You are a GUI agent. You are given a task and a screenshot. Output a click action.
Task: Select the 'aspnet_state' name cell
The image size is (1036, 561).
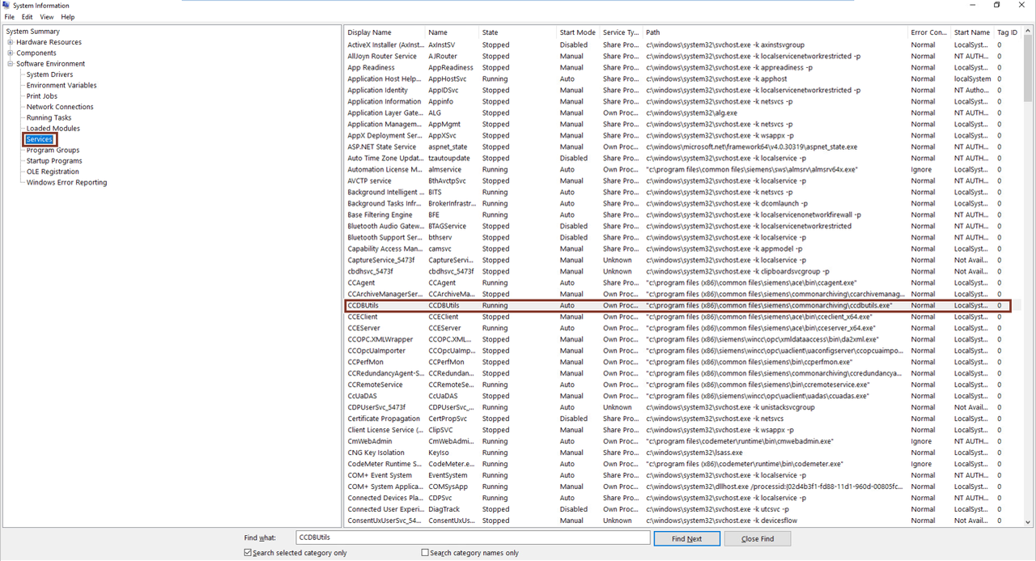coord(448,147)
